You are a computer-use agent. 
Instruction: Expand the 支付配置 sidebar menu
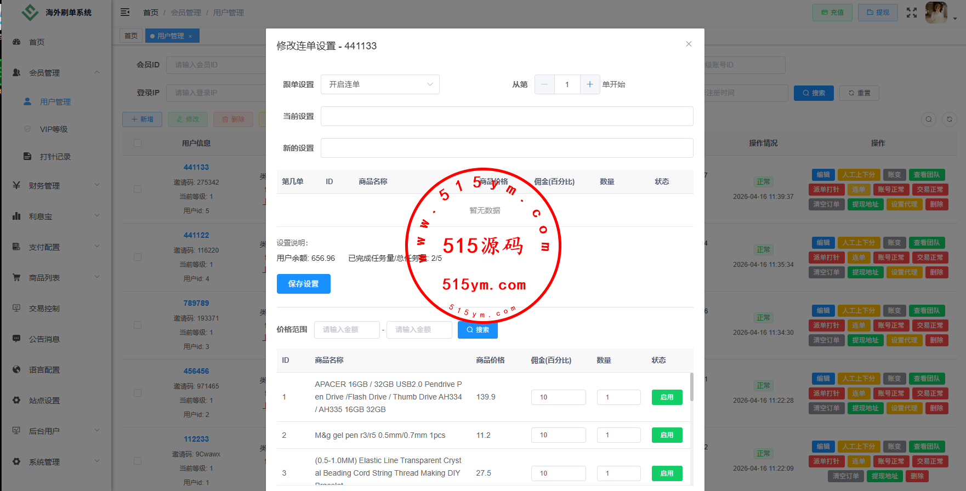[x=56, y=247]
